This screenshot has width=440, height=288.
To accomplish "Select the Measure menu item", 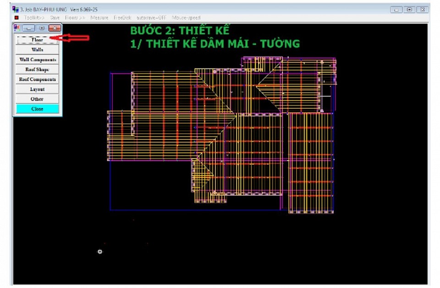I will (99, 18).
